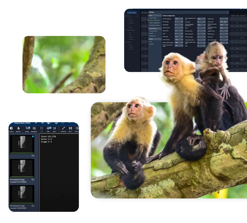Switch to Viewer Configuration settings
This screenshot has height=223, width=247.
pyautogui.click(x=154, y=23)
